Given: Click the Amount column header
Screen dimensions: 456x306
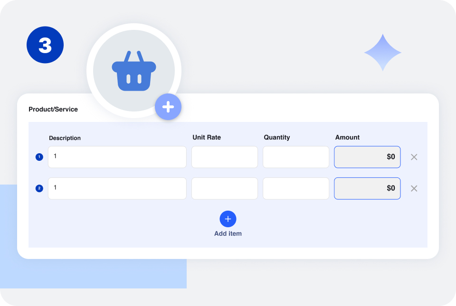Looking at the screenshot, I should pyautogui.click(x=347, y=137).
